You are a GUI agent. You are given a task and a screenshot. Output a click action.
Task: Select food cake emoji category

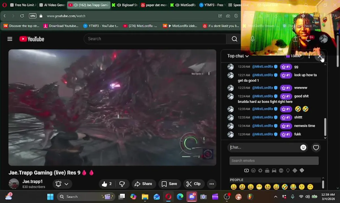click(x=267, y=171)
